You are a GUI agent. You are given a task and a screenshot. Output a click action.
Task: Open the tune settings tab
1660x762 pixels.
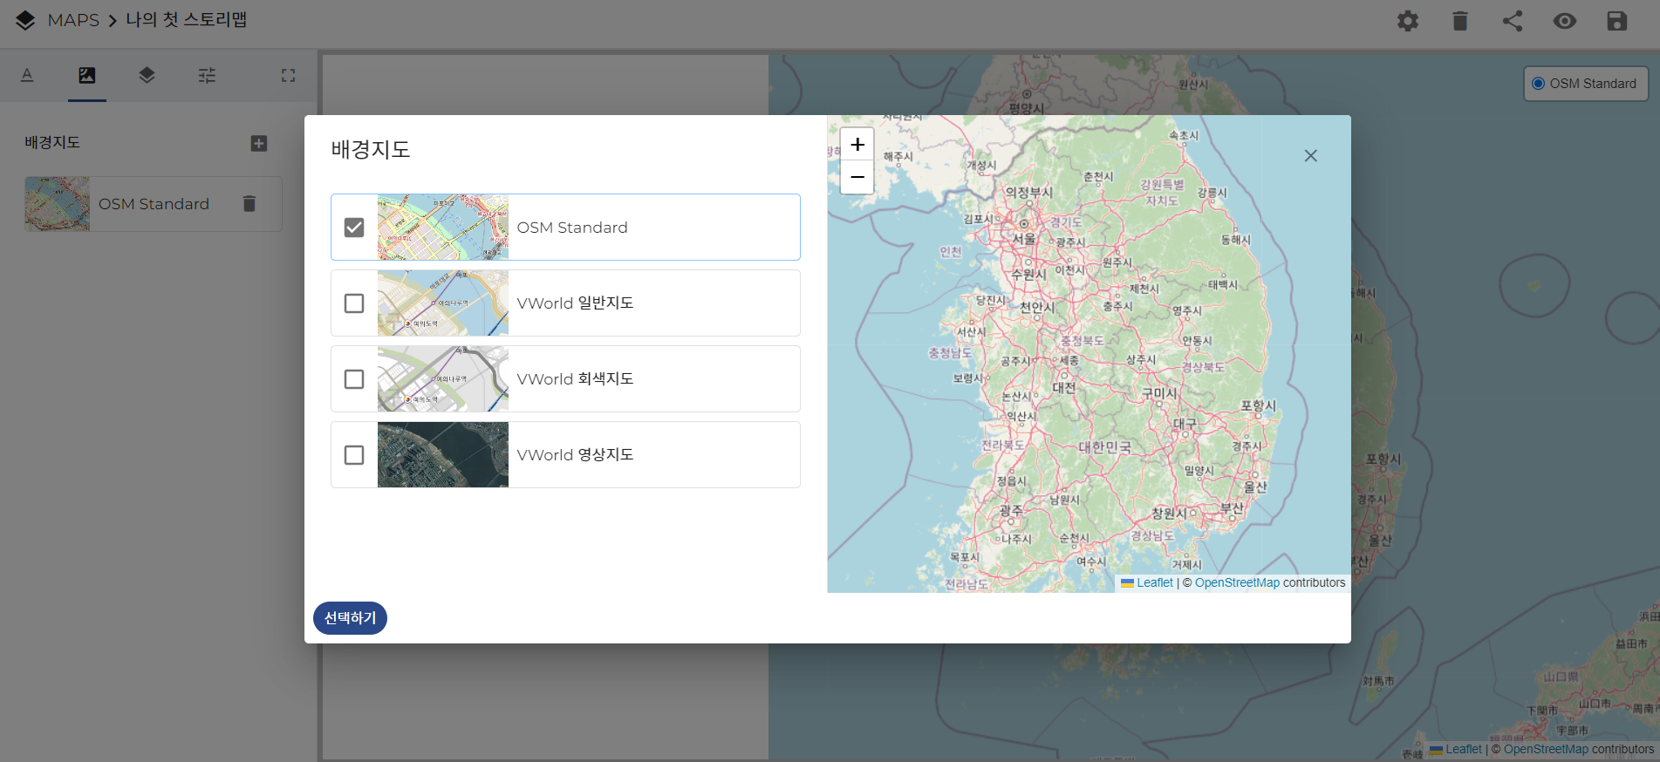tap(207, 76)
